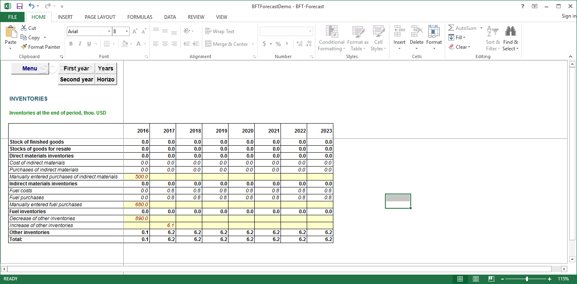Viewport: 577px width, 284px height.
Task: Open the FILE tab
Action: pyautogui.click(x=13, y=17)
